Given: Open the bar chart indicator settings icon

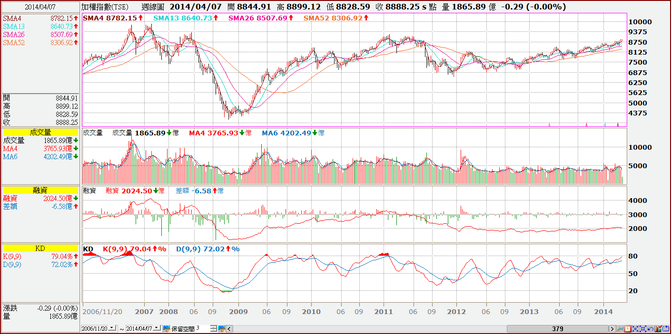Looking at the screenshot, I should [x=658, y=329].
